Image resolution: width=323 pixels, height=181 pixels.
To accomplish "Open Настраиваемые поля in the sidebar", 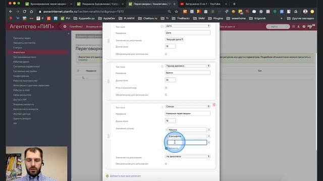I will 25,57.
